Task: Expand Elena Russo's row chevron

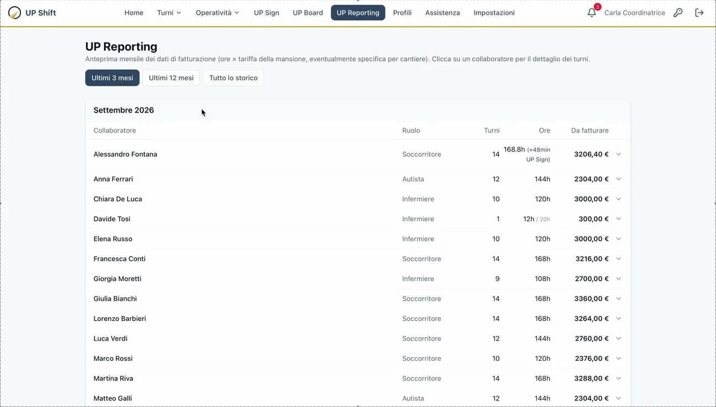Action: 619,239
